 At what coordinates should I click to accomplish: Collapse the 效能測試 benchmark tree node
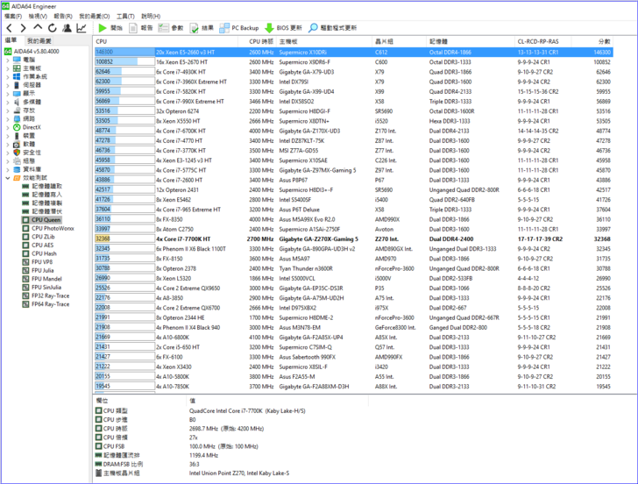(7, 178)
